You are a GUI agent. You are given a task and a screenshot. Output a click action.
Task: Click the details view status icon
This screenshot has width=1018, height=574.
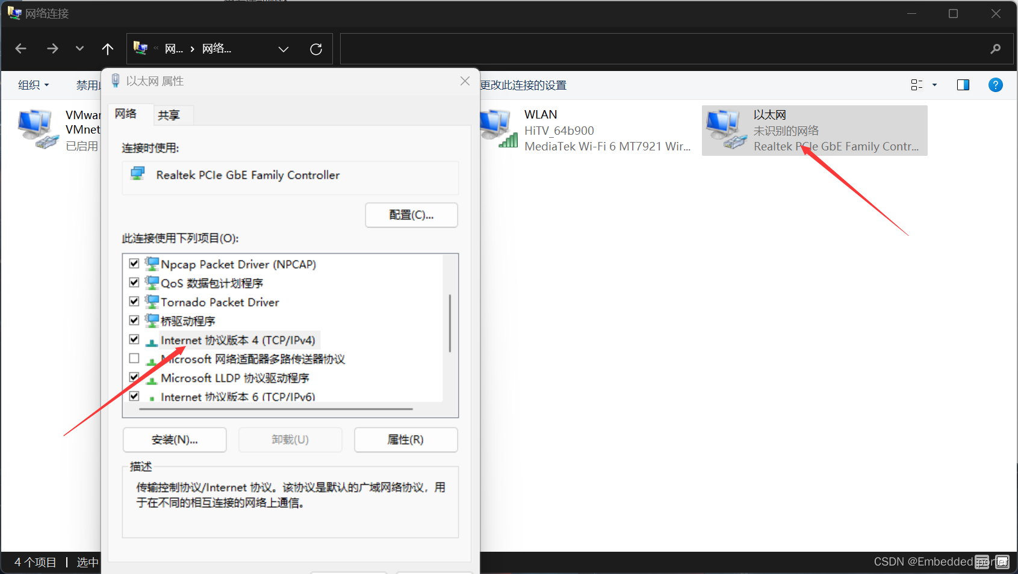tap(982, 562)
